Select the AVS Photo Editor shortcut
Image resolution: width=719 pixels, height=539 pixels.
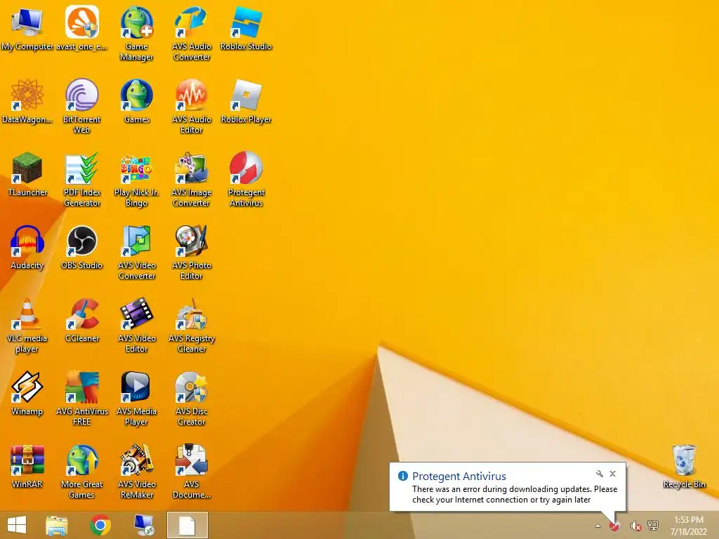coord(191,253)
